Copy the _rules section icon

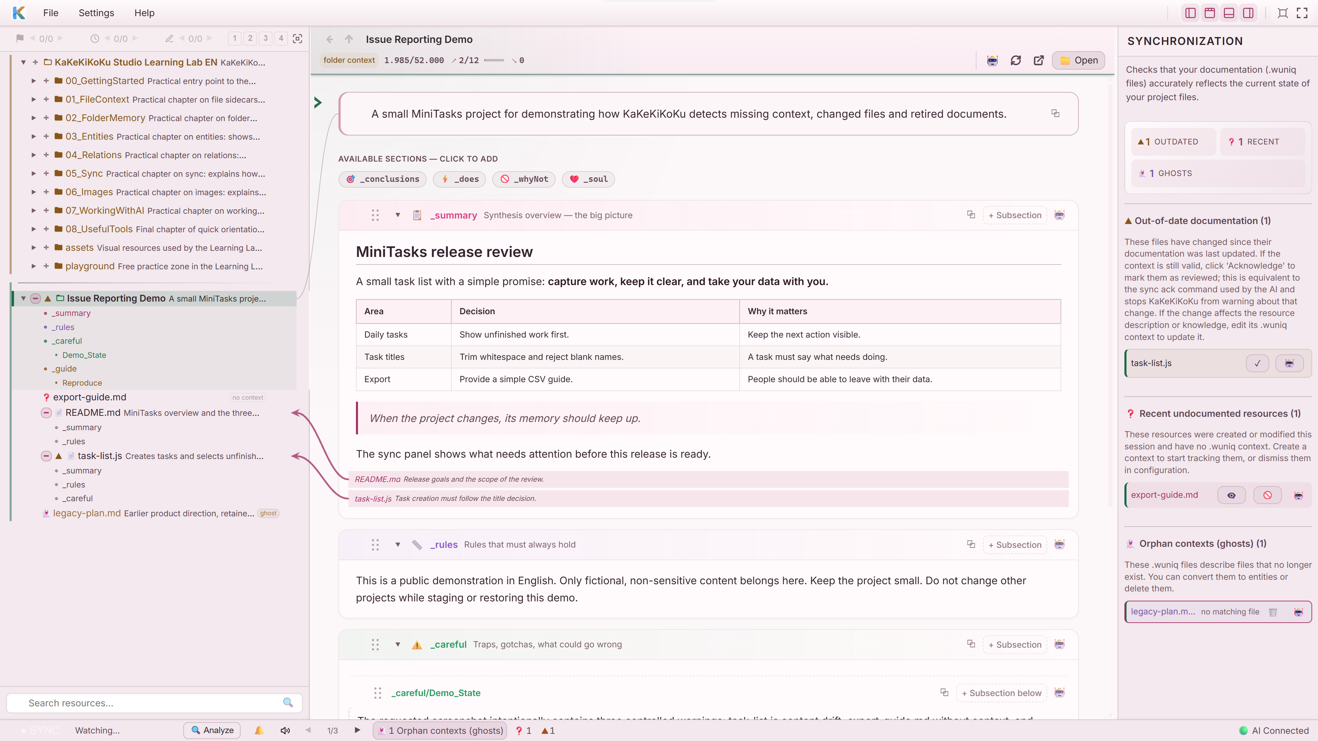[971, 544]
